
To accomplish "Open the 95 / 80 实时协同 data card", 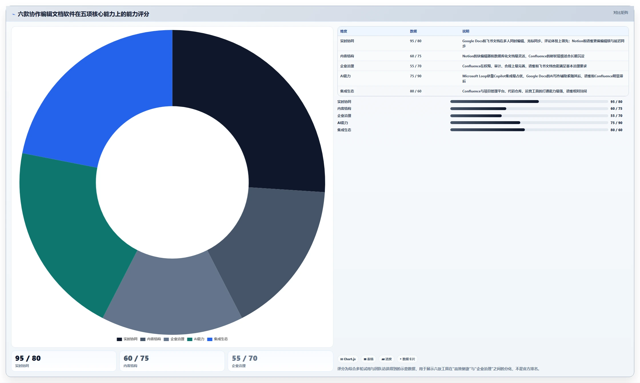I will click(x=64, y=361).
